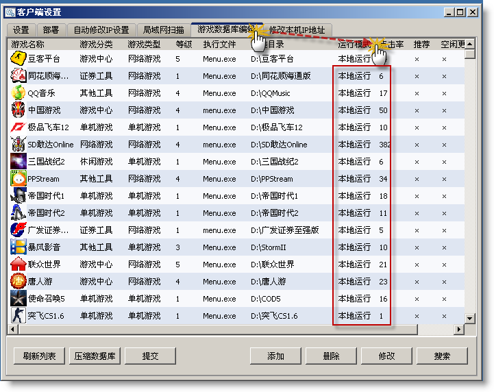
Task: Click the horizontal scrollbar right arrow
Action: (459, 329)
